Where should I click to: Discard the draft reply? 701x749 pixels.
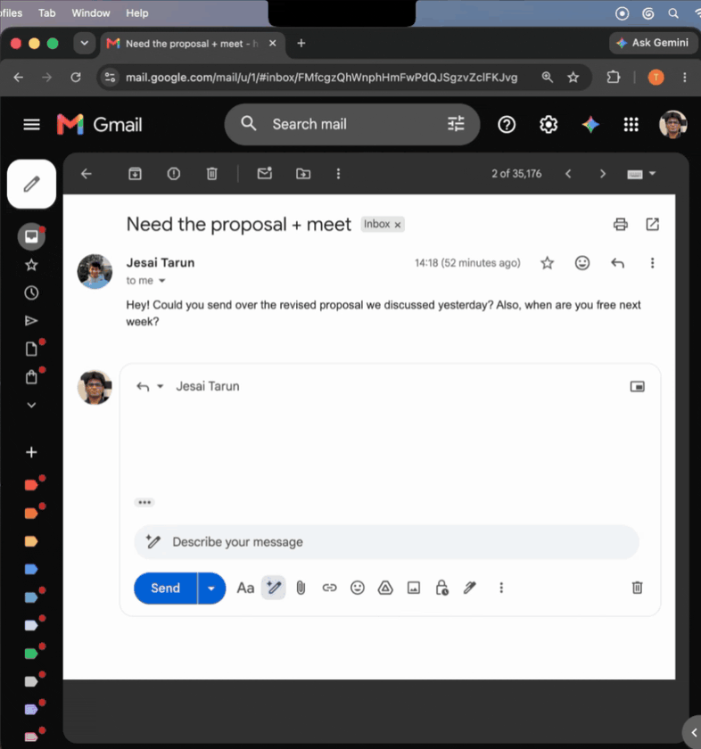638,588
